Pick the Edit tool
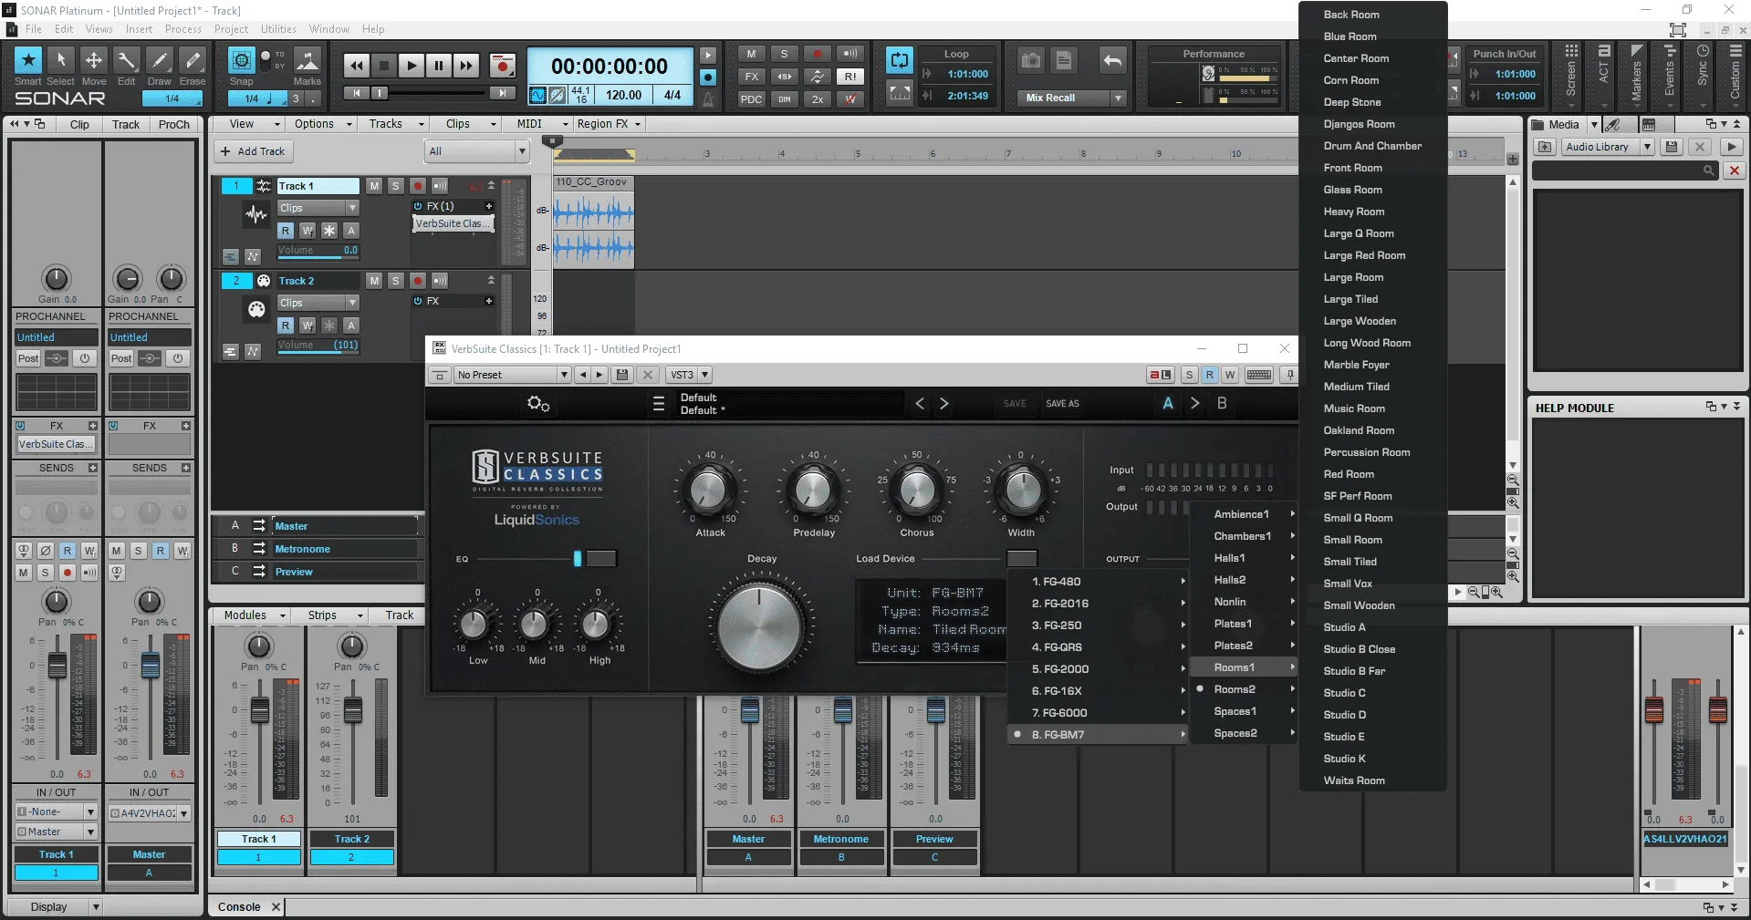 pyautogui.click(x=127, y=60)
